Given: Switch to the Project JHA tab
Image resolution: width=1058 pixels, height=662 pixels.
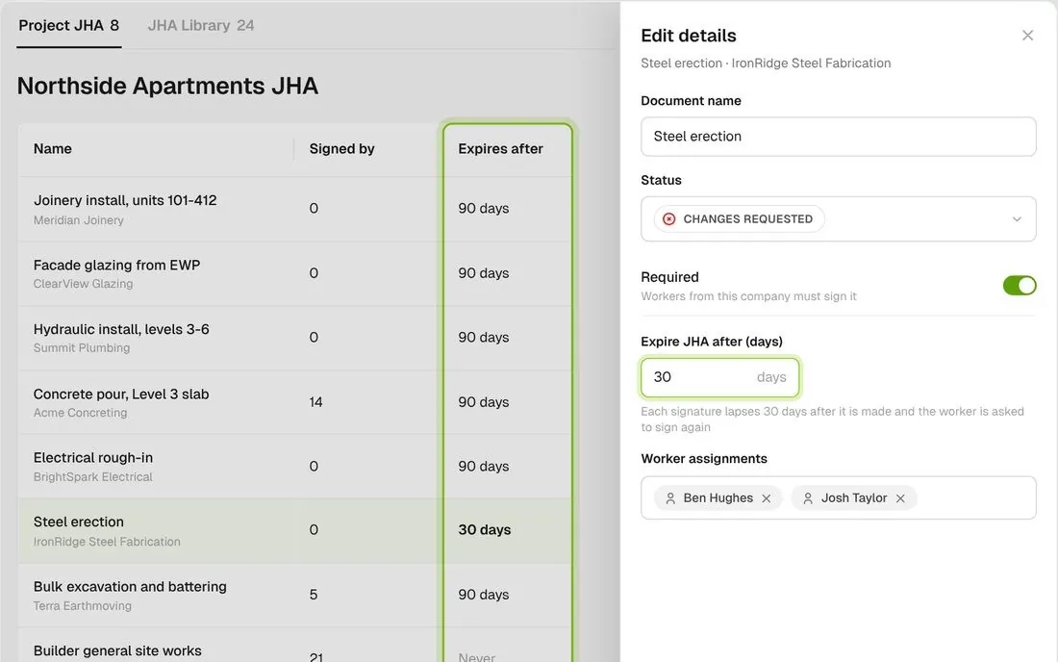Looking at the screenshot, I should click(x=69, y=26).
